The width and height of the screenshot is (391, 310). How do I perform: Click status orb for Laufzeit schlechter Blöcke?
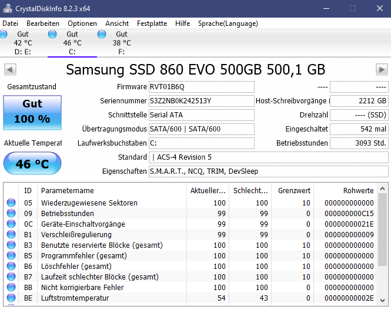coord(11,277)
